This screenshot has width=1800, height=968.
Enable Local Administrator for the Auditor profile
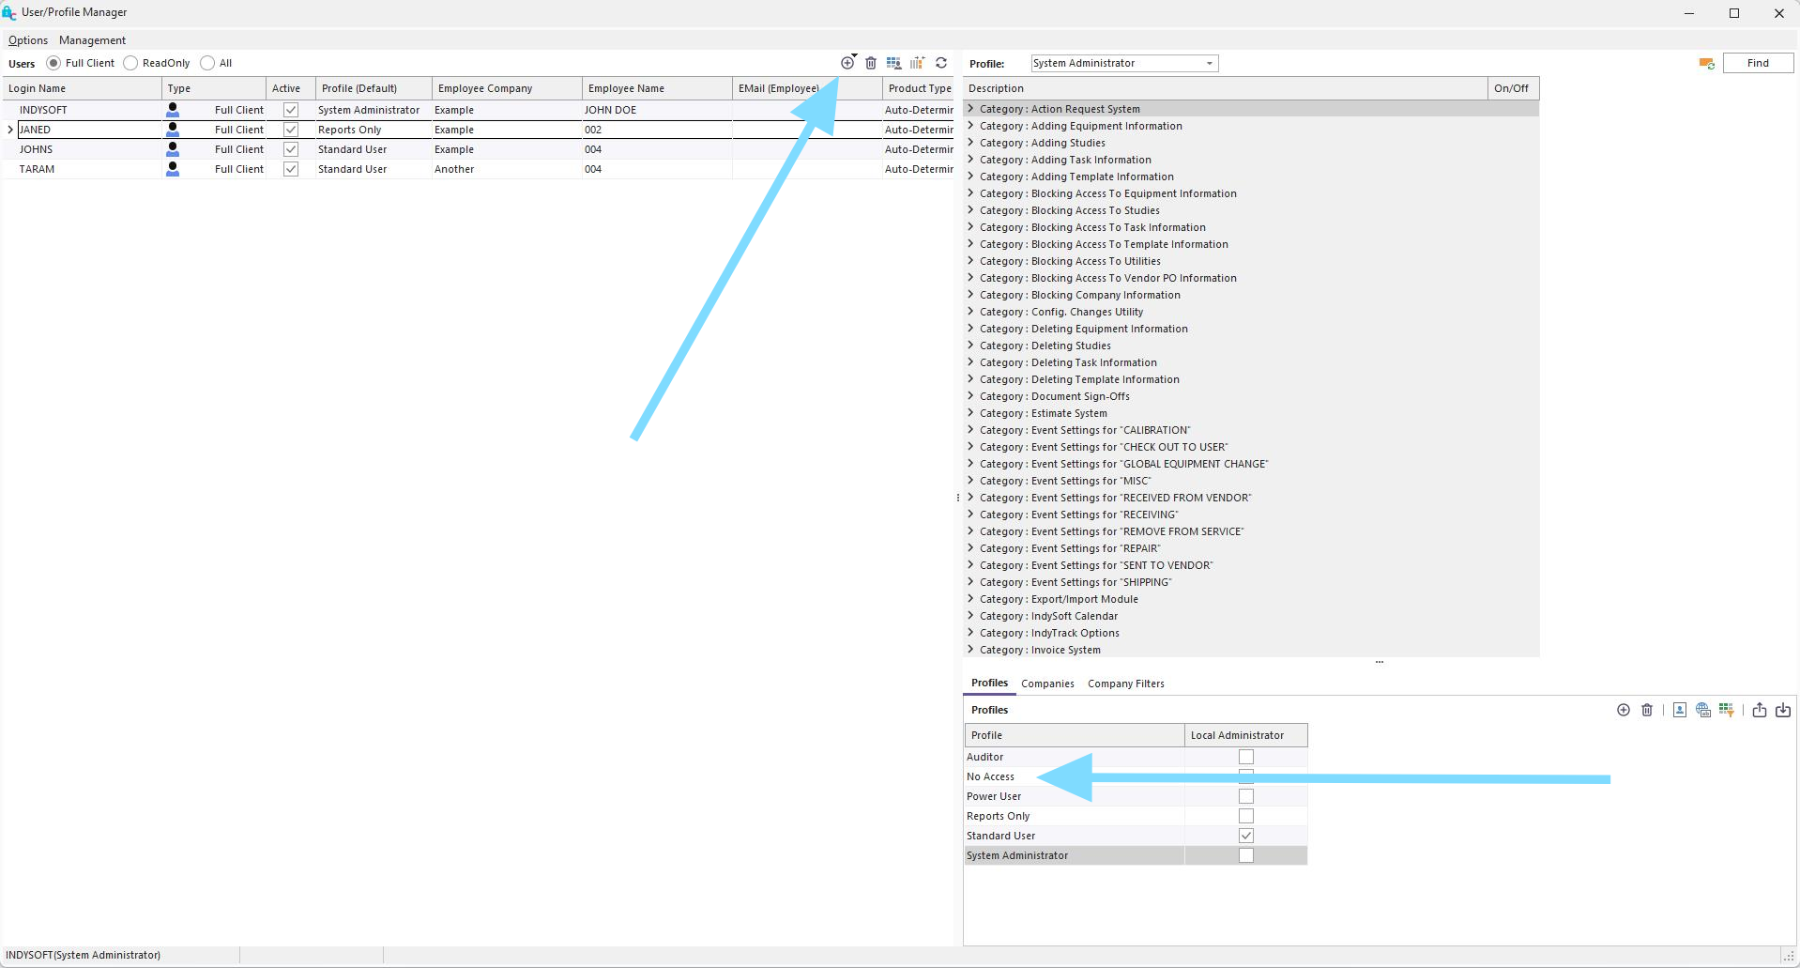(1245, 757)
